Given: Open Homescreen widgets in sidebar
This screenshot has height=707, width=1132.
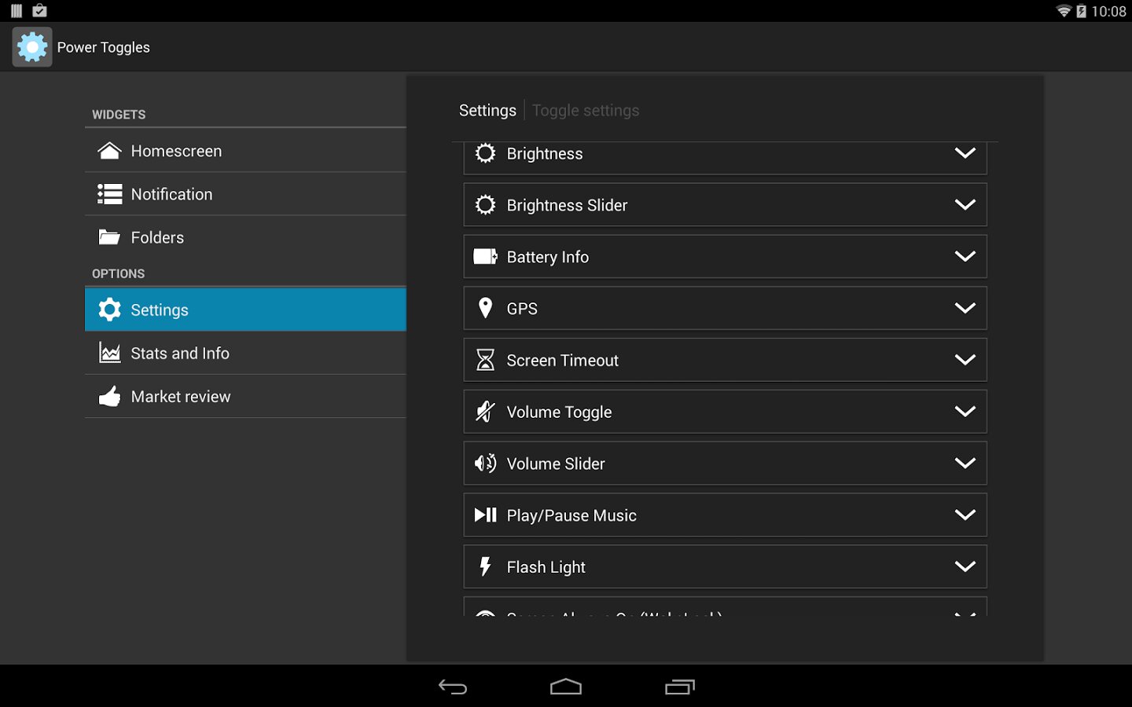Looking at the screenshot, I should tap(245, 151).
